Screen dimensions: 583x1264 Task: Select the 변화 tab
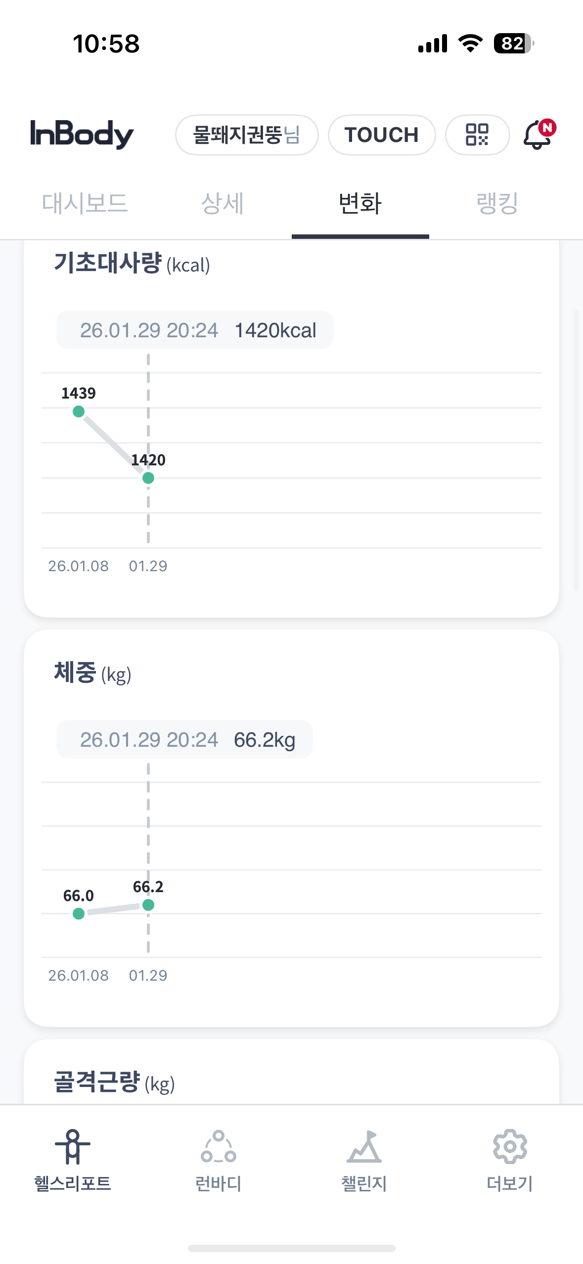click(360, 203)
